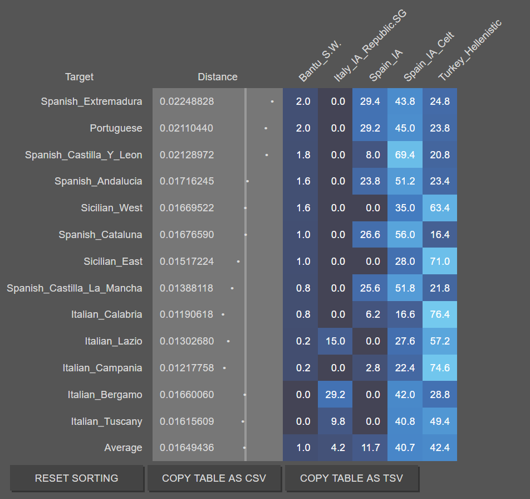Click the 6.2 cell in Italian_Calabria row
Image resolution: width=530 pixels, height=499 pixels.
pyautogui.click(x=370, y=314)
